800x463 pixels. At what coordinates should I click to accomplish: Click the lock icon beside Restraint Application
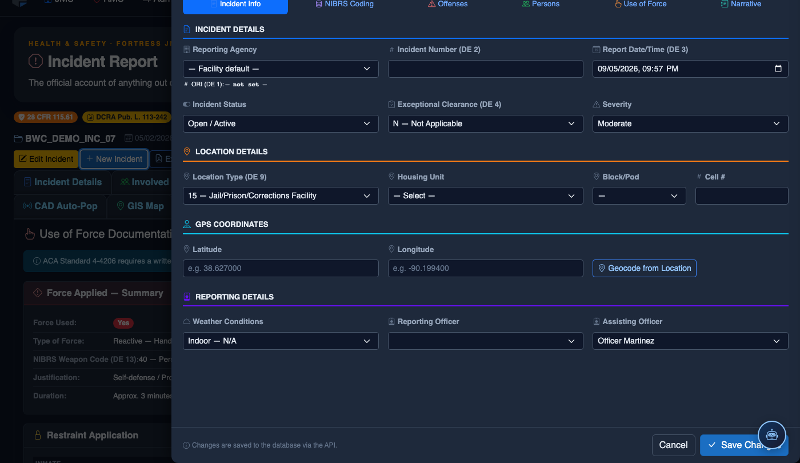(38, 436)
